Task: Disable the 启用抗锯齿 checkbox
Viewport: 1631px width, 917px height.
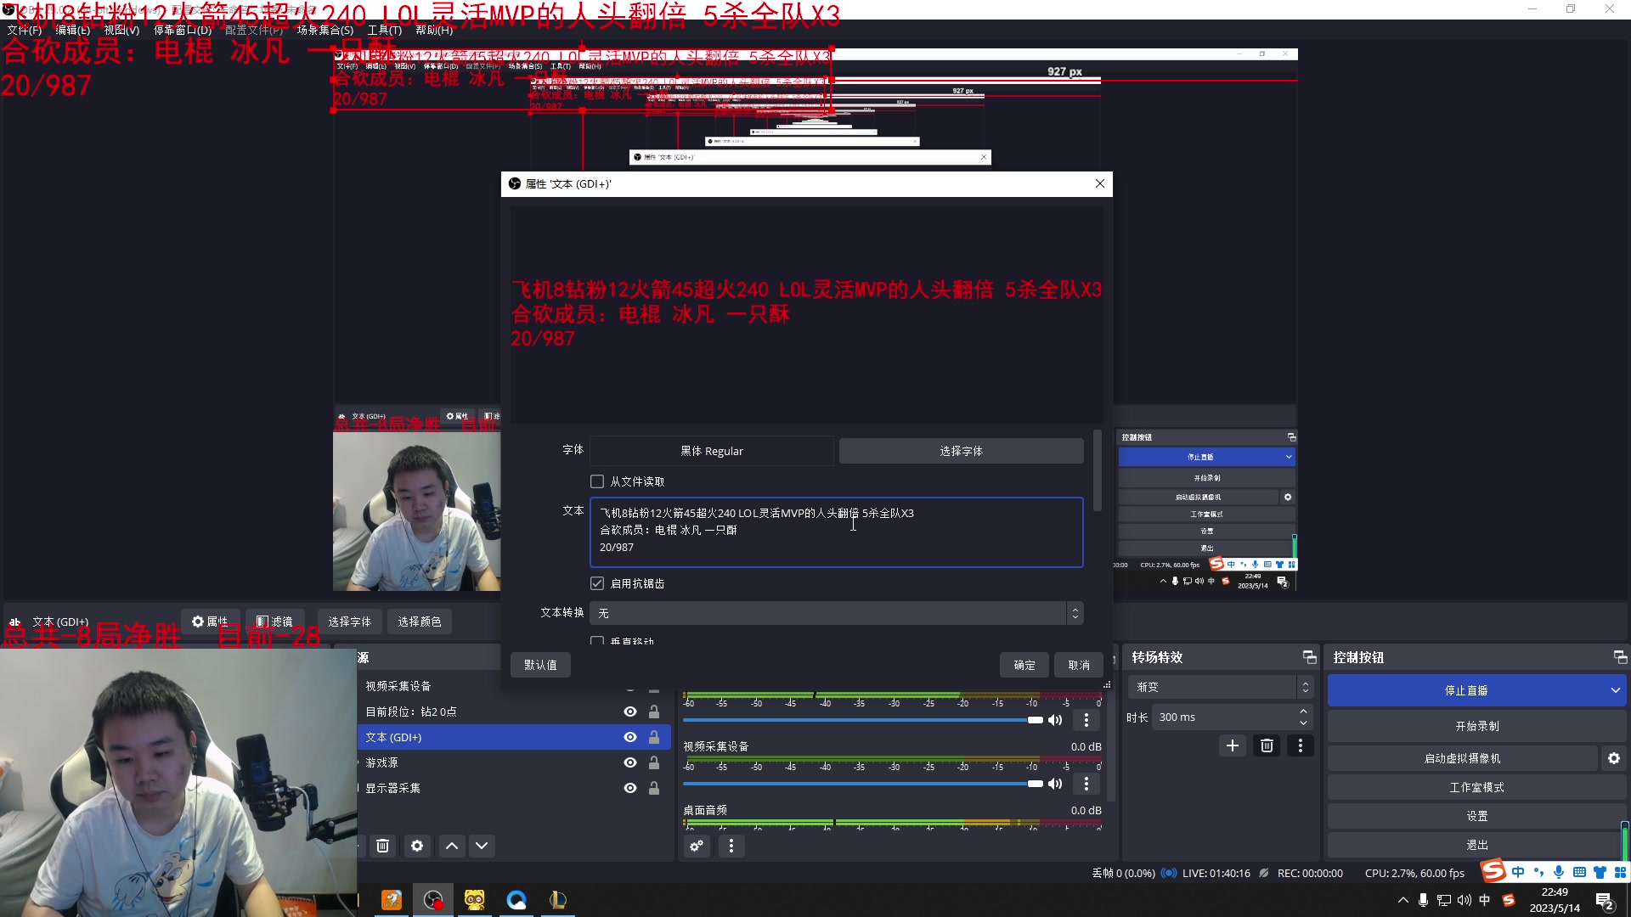Action: (x=597, y=583)
